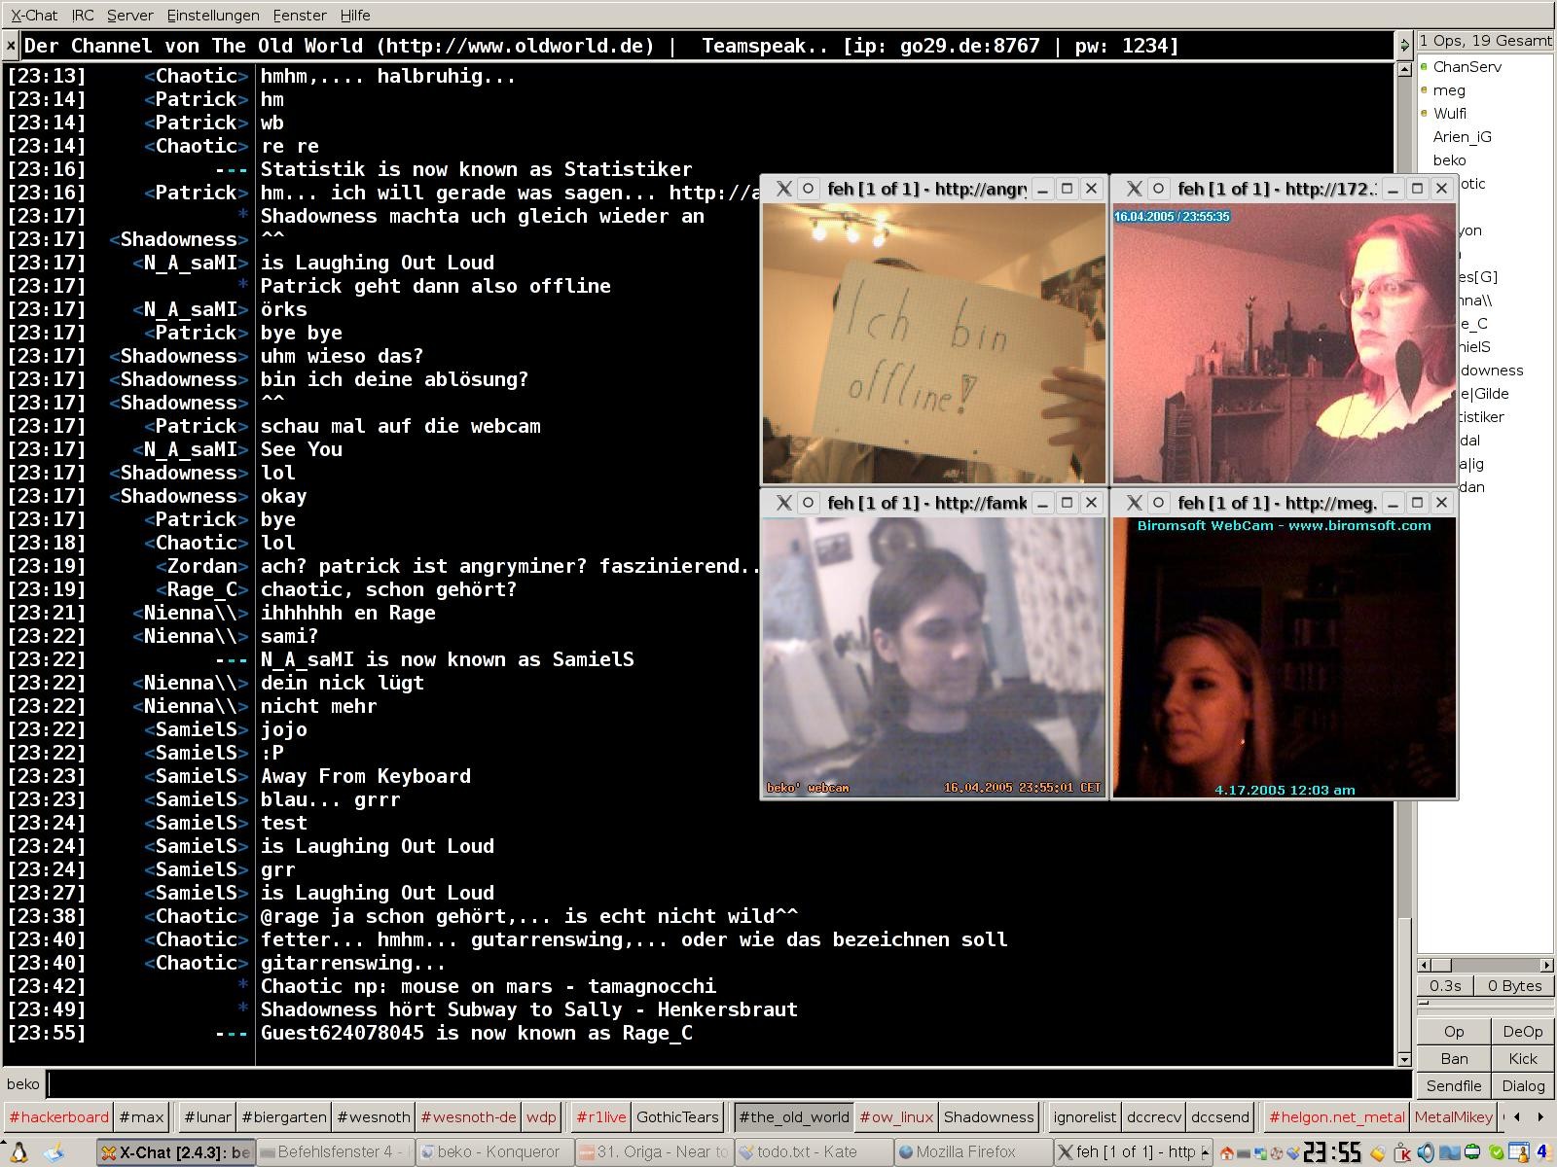Toggle sticky button on meg feh window
1557x1167 pixels.
[x=1158, y=503]
